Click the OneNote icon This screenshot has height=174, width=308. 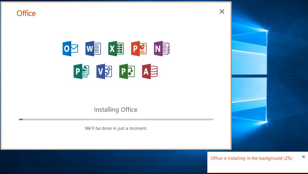[x=161, y=48]
